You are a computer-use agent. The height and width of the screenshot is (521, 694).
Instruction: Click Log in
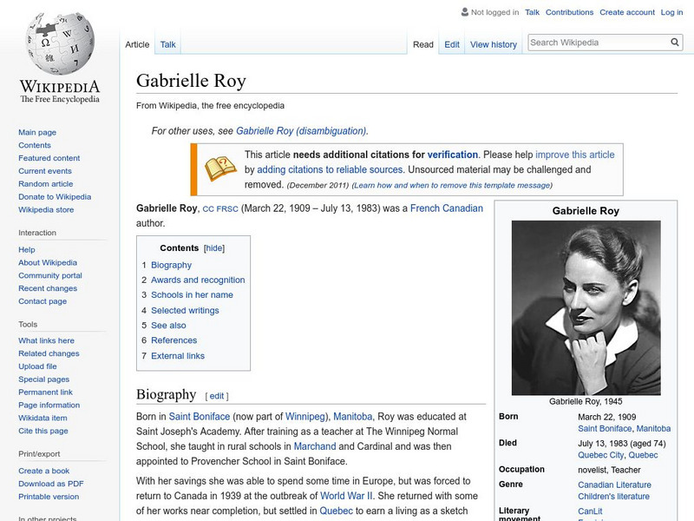tap(671, 12)
